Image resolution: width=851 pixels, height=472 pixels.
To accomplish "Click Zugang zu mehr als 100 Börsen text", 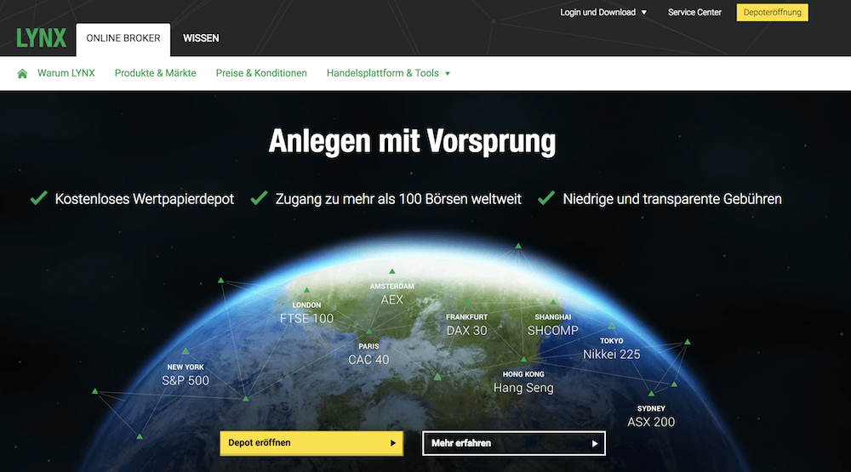I will (398, 199).
